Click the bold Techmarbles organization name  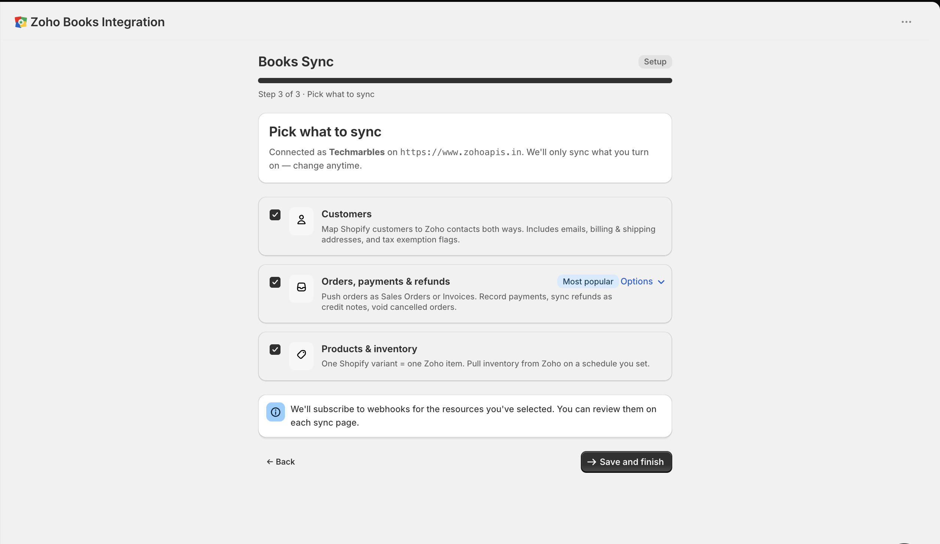(x=357, y=152)
